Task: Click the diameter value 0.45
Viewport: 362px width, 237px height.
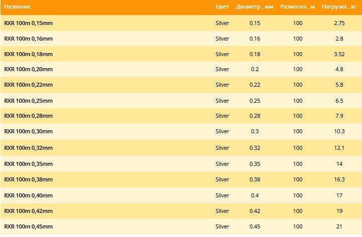Action: 255,226
